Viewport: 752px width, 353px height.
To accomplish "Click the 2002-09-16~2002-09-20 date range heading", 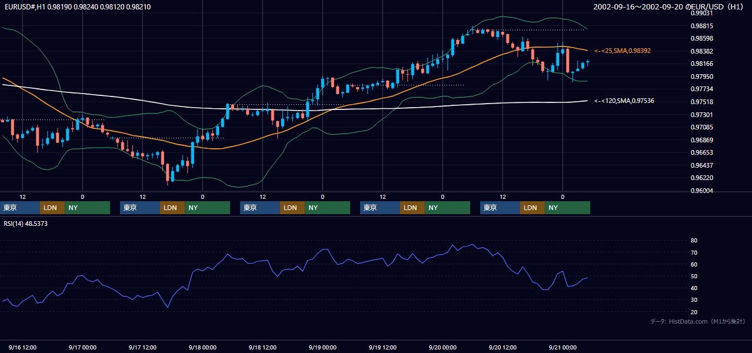I will click(x=669, y=6).
